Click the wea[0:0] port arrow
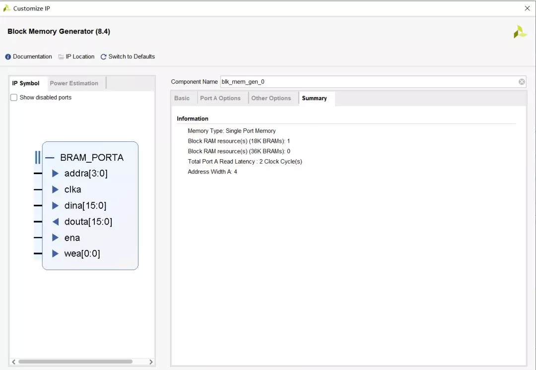The width and height of the screenshot is (536, 370). click(x=56, y=253)
